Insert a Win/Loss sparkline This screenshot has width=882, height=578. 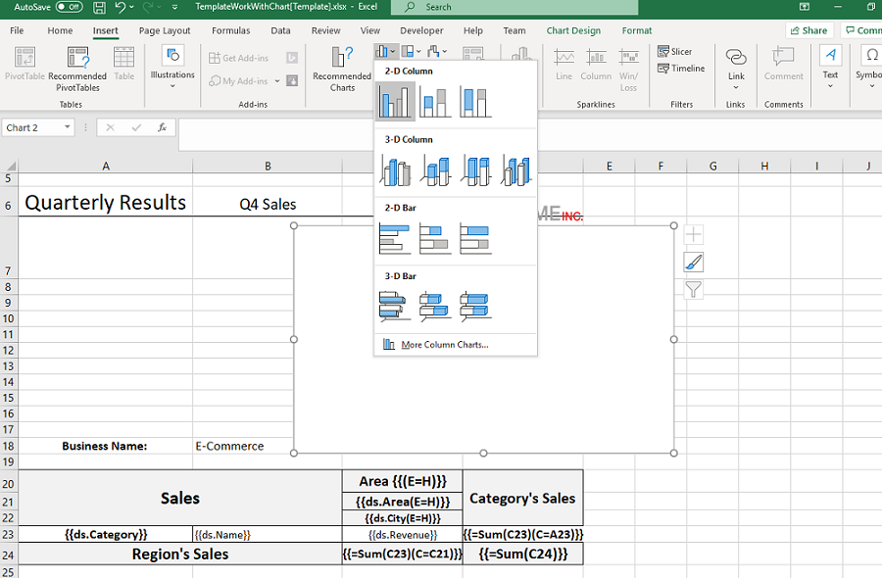tap(628, 70)
